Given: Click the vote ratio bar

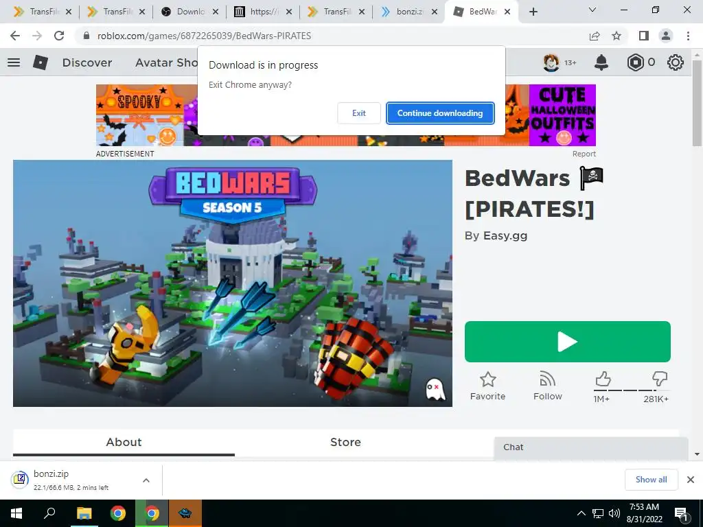Looking at the screenshot, I should click(631, 390).
